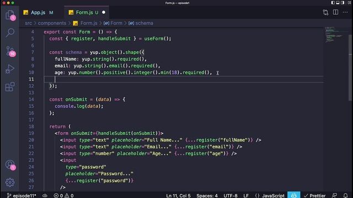Click 'Form' symbol in the breadcrumb

tap(116, 23)
